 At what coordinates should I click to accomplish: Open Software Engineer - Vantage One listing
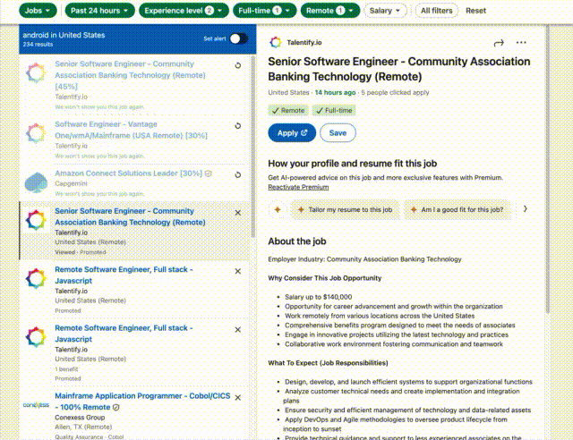click(132, 130)
